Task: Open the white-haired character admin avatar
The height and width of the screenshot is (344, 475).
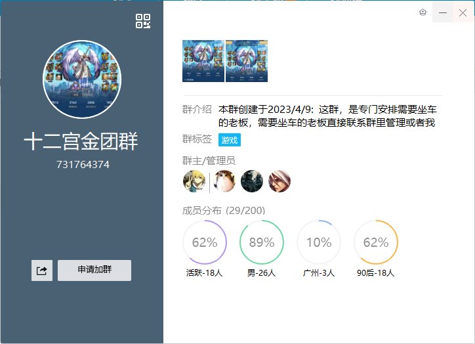Action: tap(279, 181)
